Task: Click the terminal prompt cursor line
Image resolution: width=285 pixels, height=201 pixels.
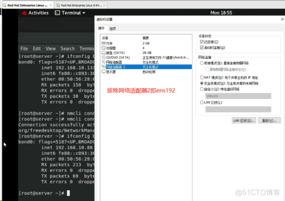Action: [x=44, y=193]
